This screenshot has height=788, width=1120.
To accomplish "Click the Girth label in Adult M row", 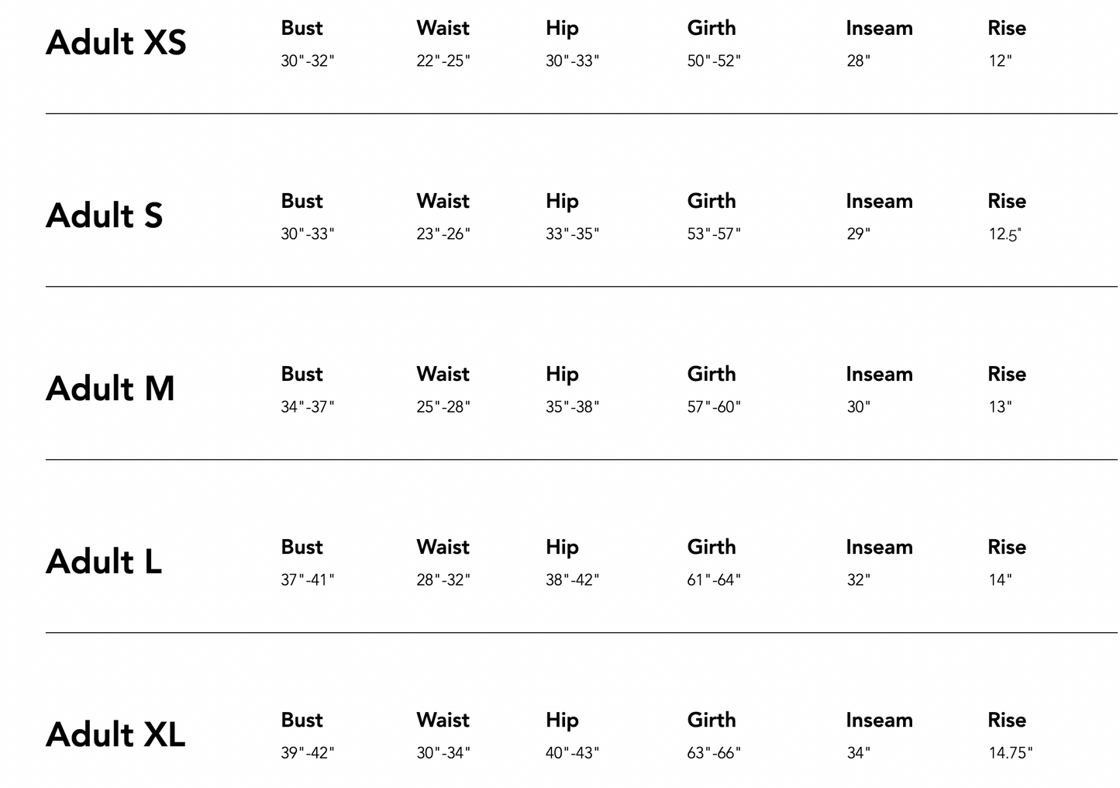I will tap(711, 374).
